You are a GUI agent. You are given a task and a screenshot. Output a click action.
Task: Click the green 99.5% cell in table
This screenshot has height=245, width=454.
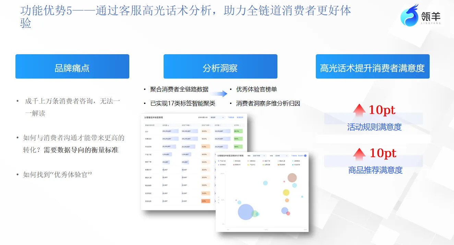(x=238, y=131)
